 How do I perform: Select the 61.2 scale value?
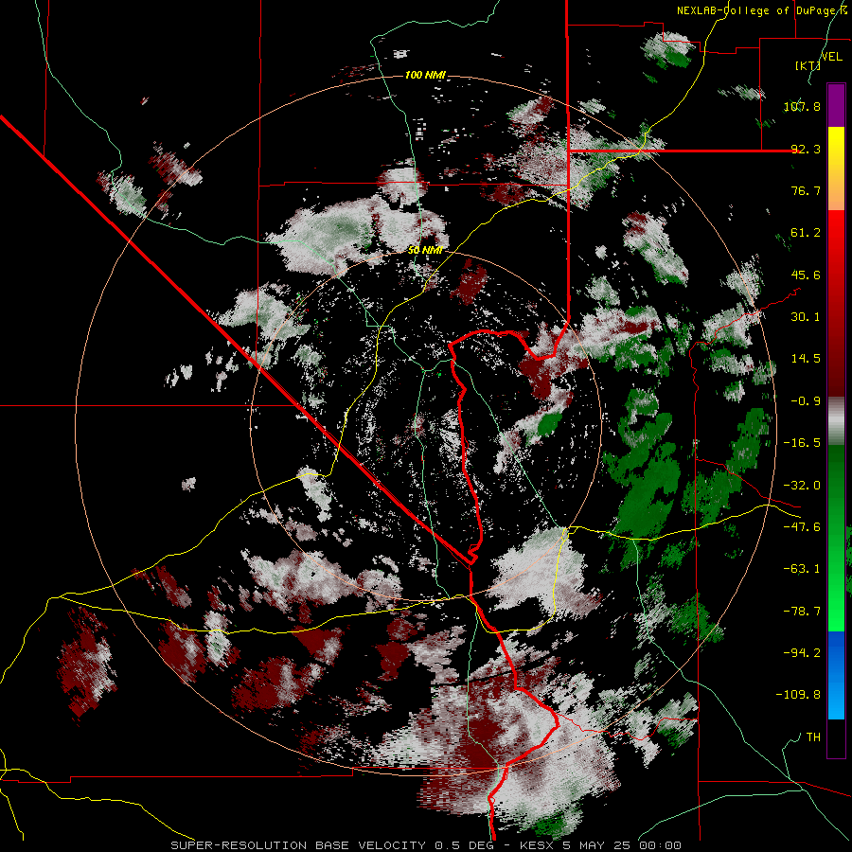click(806, 233)
